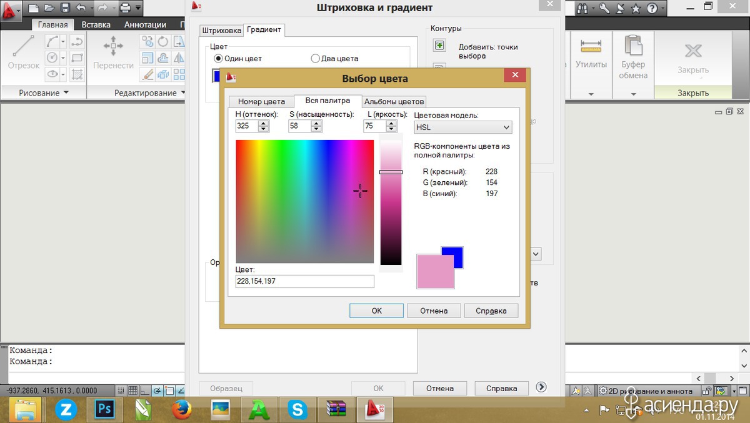
Task: Open the Штриховка tab in the hatch dialog
Action: click(221, 31)
